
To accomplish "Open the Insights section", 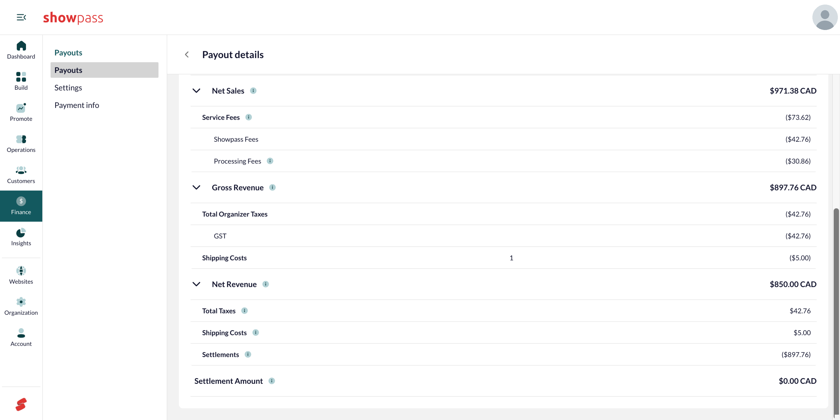I will 21,237.
